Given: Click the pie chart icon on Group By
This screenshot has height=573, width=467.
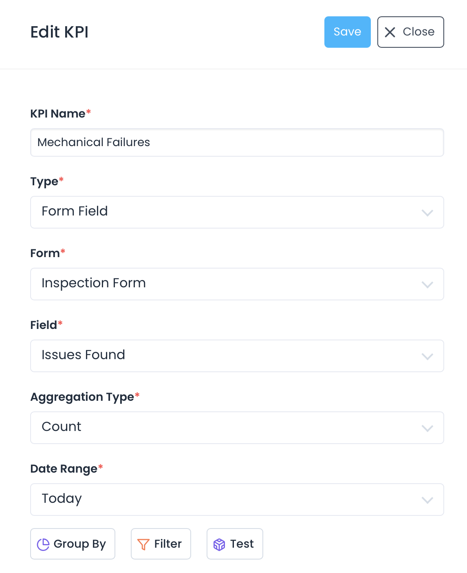Looking at the screenshot, I should 43,544.
